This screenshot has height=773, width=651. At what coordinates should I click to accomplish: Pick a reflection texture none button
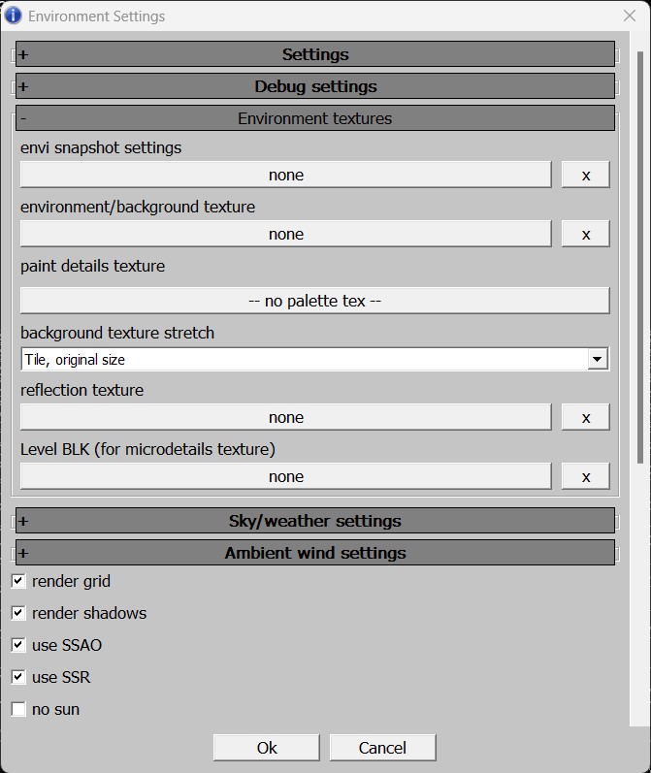tap(285, 417)
